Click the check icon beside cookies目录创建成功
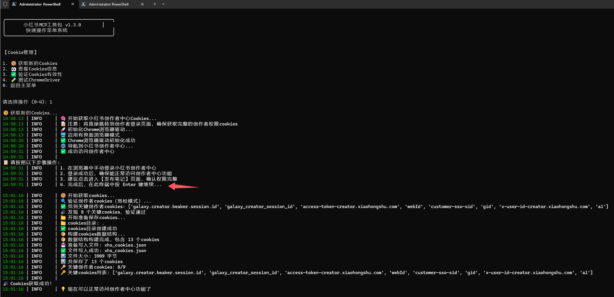Screen dimensions: 614x297 (x=63, y=228)
